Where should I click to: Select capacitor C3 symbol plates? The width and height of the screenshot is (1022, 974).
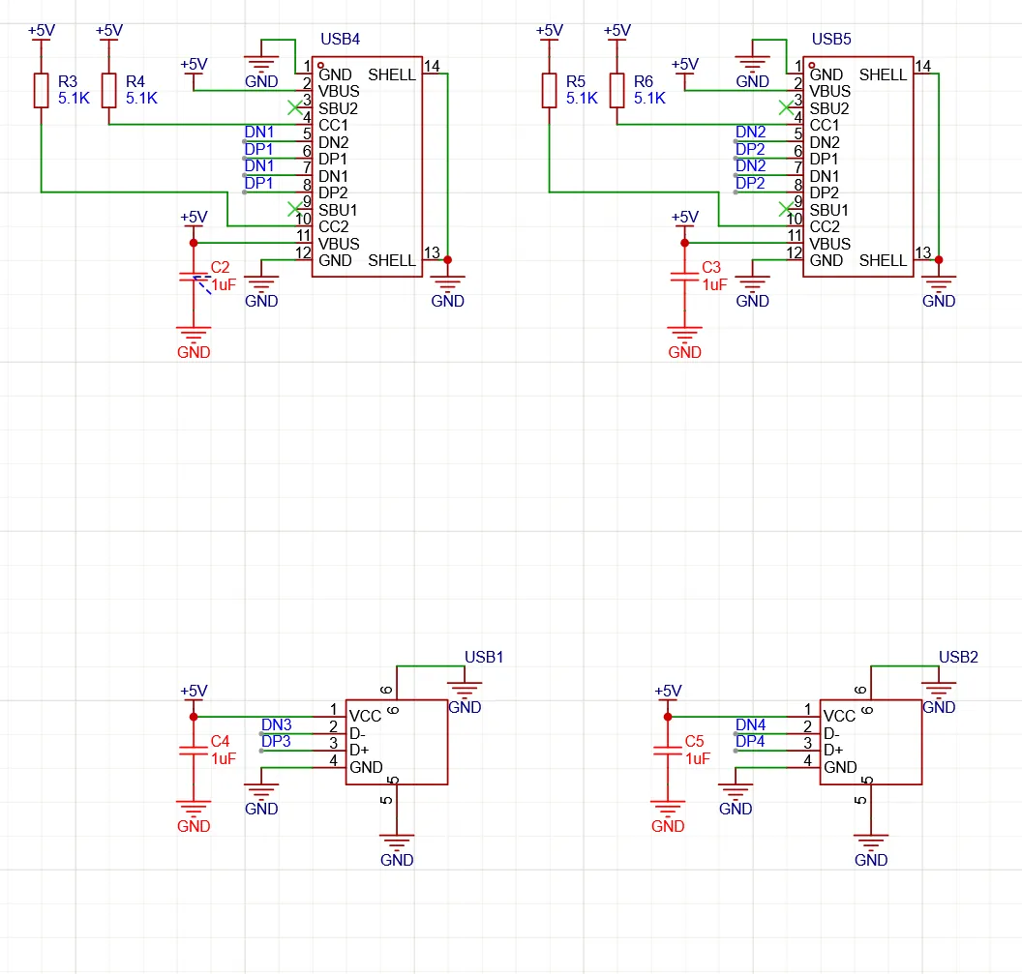[x=684, y=277]
